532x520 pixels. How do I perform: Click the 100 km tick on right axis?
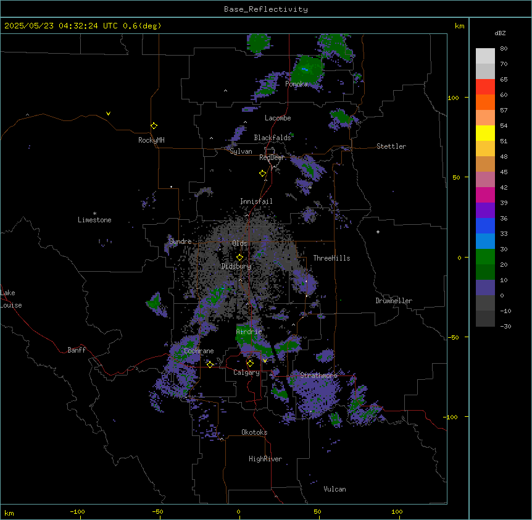[453, 98]
